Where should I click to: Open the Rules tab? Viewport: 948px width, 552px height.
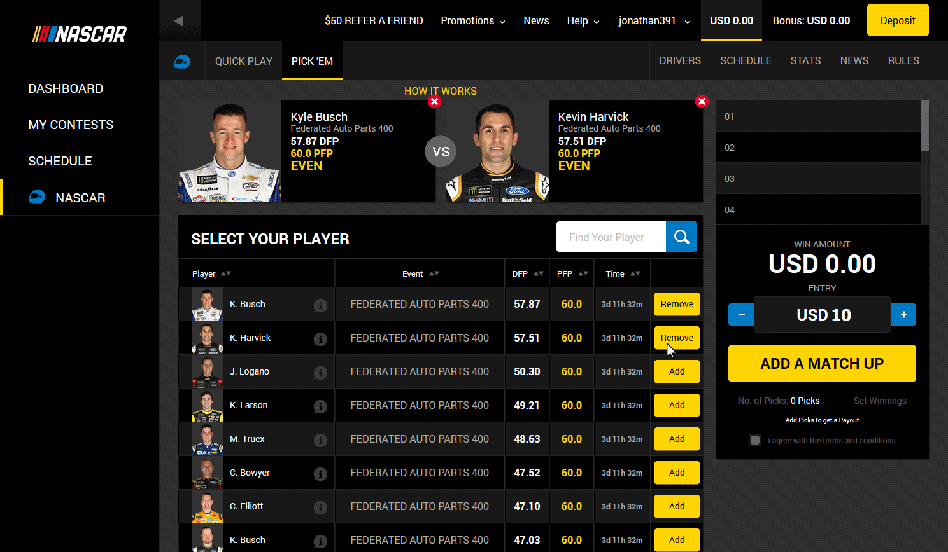tap(903, 60)
